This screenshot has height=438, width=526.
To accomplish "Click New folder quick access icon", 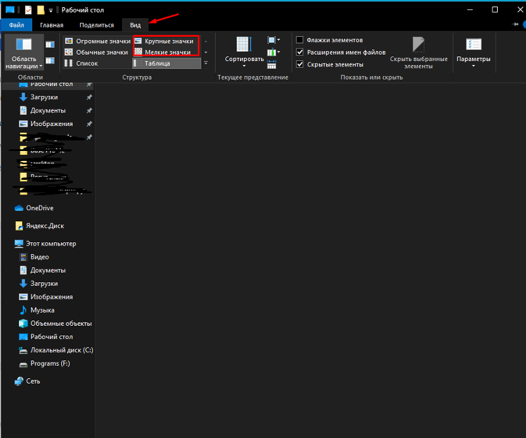I will (41, 10).
